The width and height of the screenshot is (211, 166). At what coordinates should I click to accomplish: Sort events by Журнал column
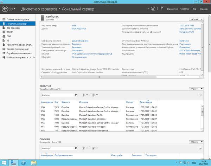[x=130, y=102]
